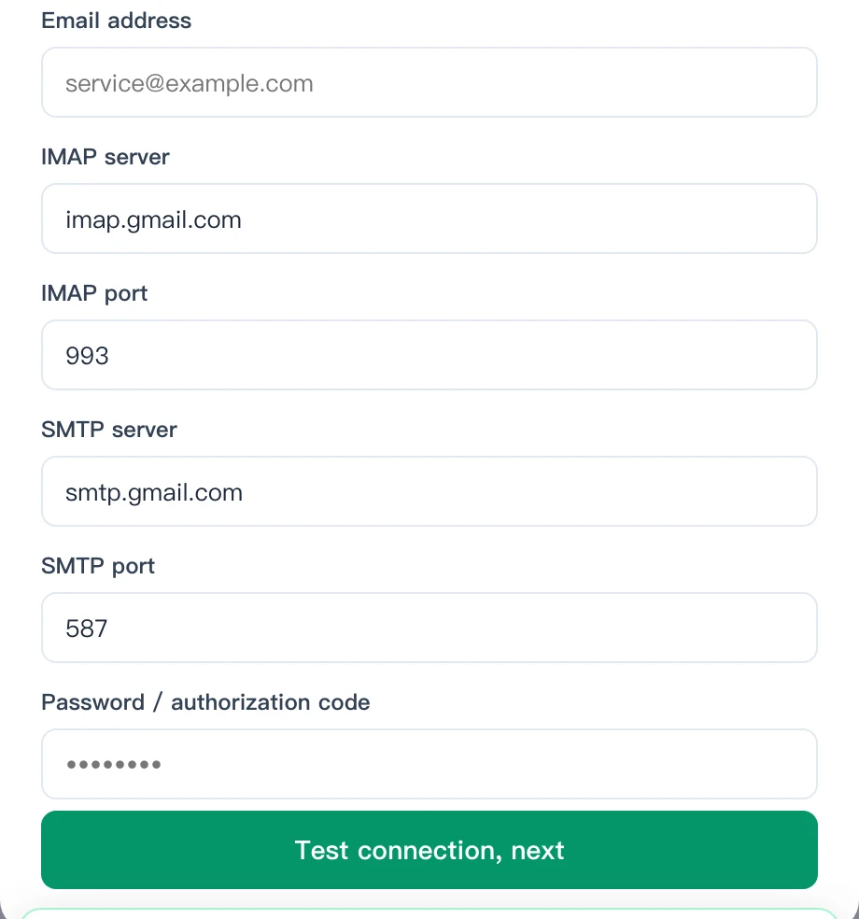This screenshot has width=859, height=919.
Task: Click the 'SMTP port' label
Action: click(98, 566)
